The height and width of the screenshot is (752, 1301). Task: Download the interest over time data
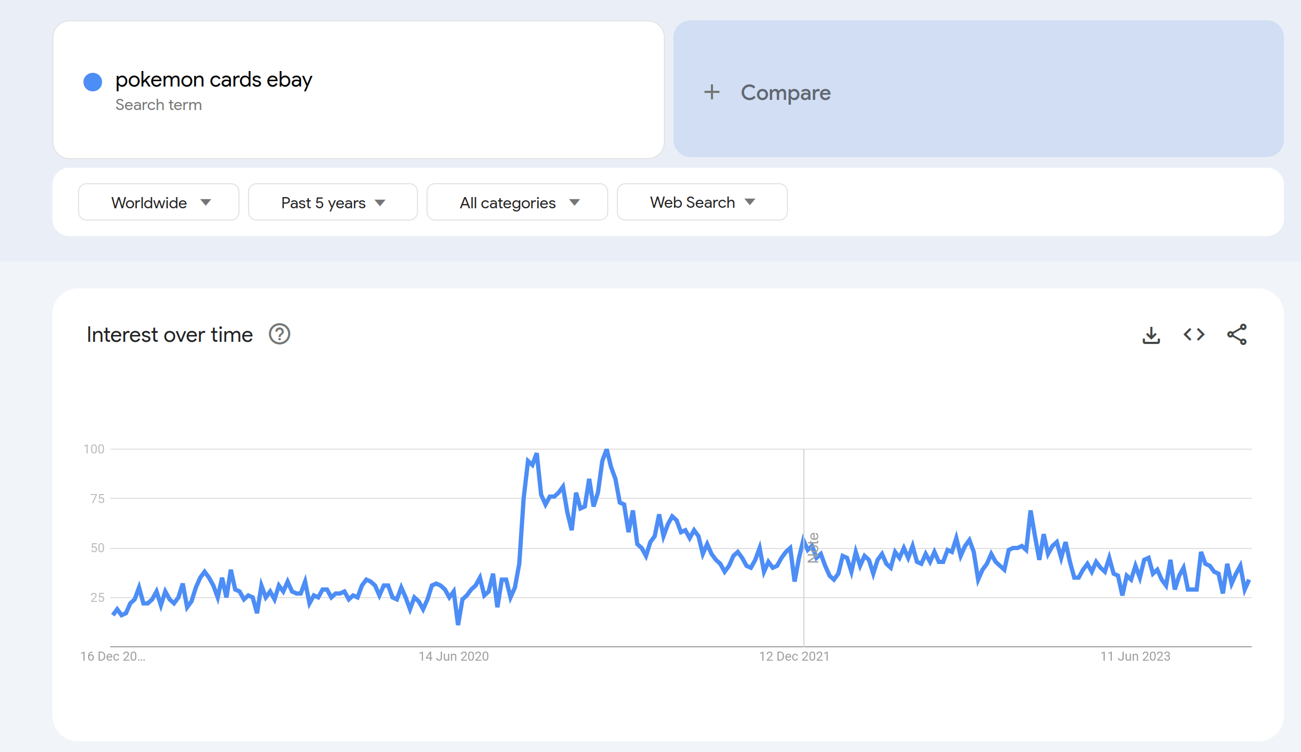pos(1151,335)
